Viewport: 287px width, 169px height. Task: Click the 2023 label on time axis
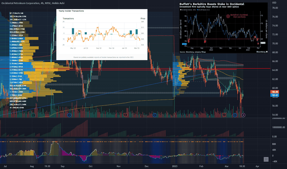click(175, 166)
